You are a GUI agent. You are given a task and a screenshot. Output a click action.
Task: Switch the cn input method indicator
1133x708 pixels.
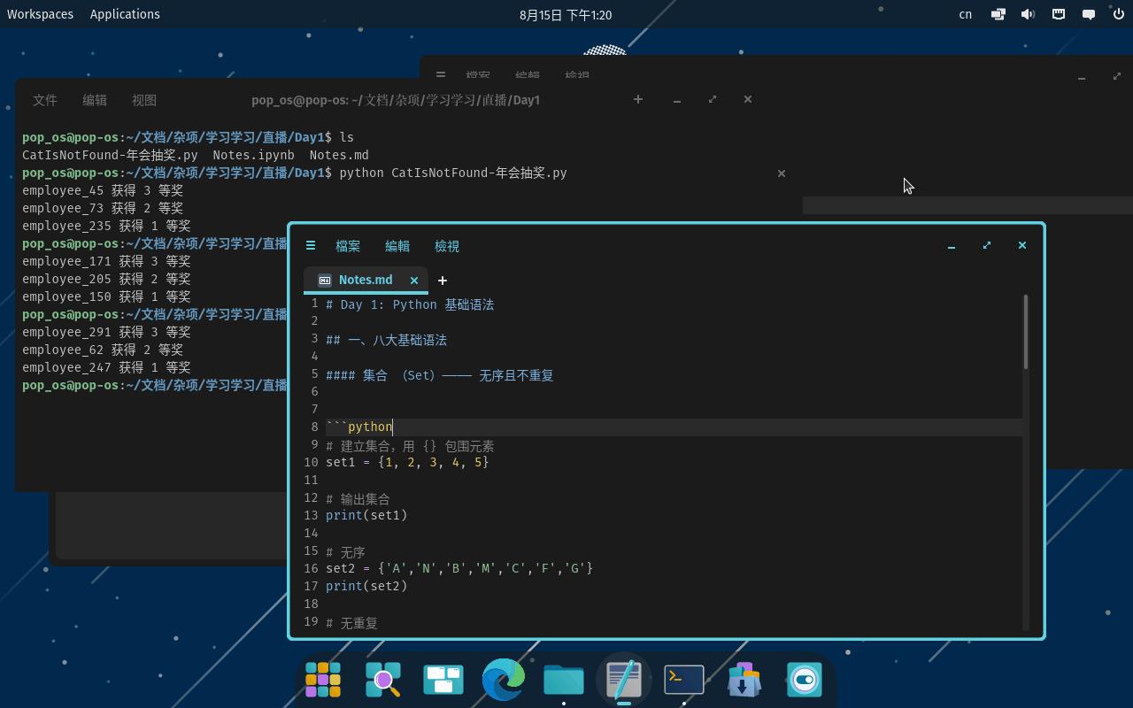[966, 14]
